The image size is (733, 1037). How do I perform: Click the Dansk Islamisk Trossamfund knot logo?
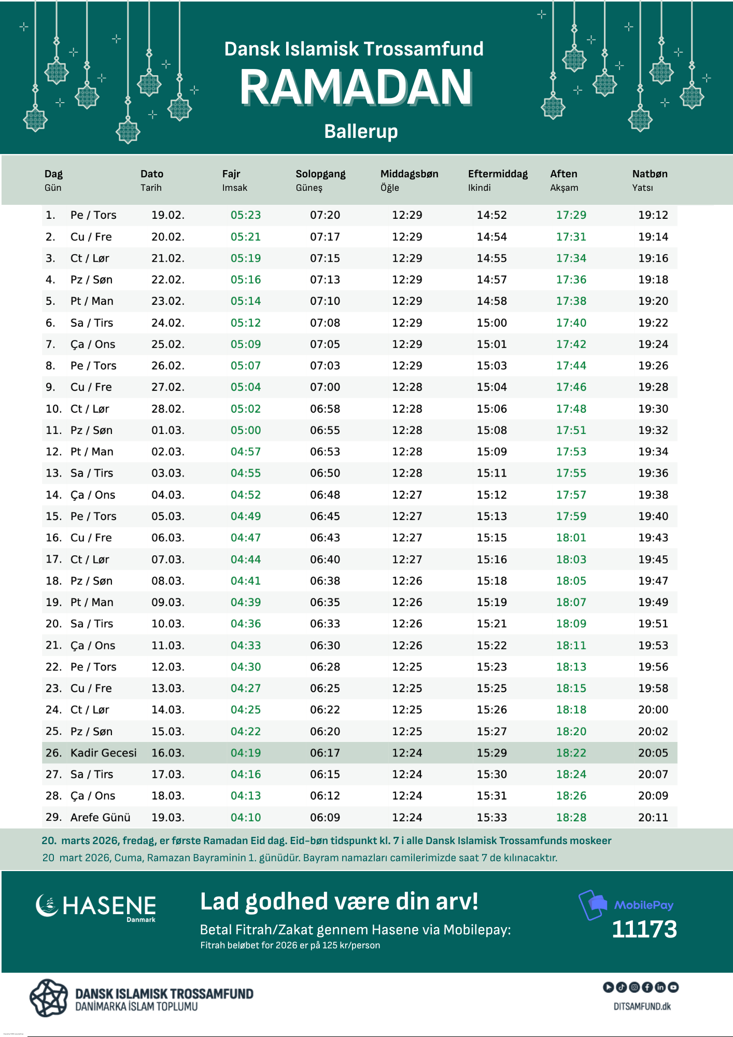[x=49, y=998]
